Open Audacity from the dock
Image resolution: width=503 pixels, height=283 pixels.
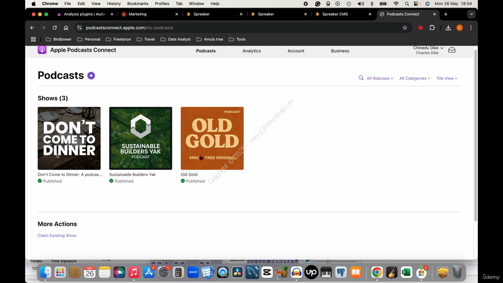296,272
